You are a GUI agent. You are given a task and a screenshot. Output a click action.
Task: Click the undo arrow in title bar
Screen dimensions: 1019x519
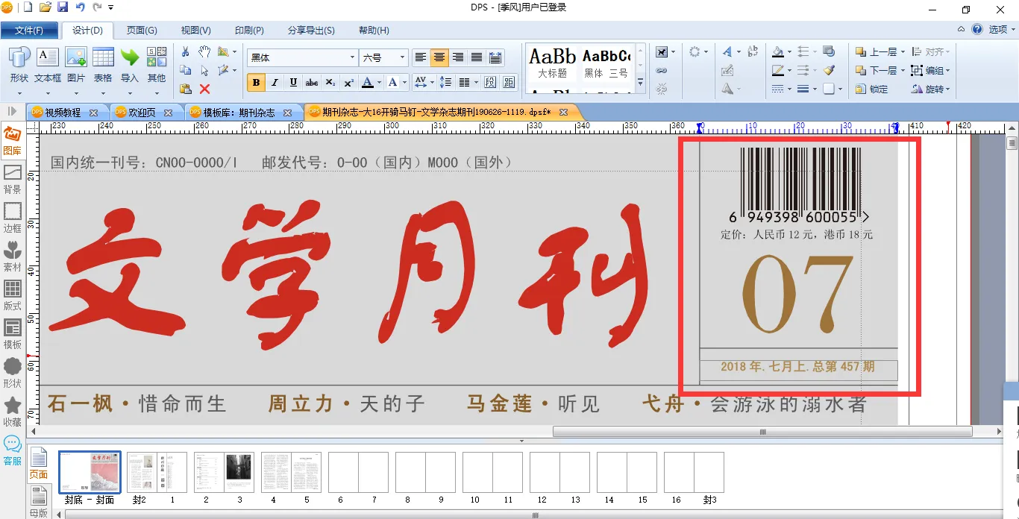pyautogui.click(x=80, y=7)
